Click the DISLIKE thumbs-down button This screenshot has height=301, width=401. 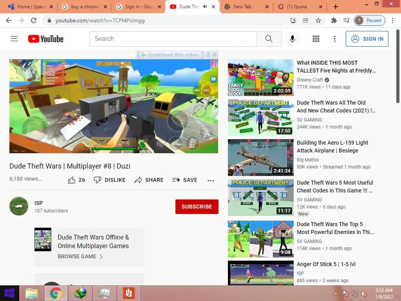(110, 180)
